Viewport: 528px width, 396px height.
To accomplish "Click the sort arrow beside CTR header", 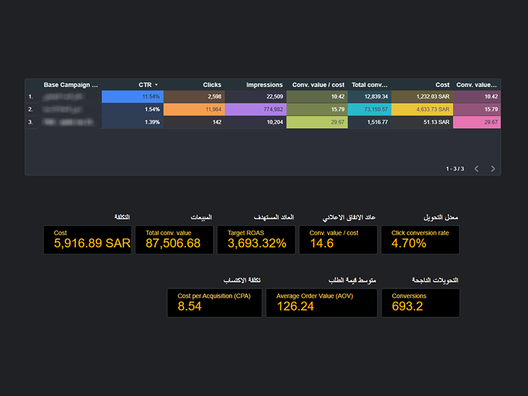I will pyautogui.click(x=156, y=85).
